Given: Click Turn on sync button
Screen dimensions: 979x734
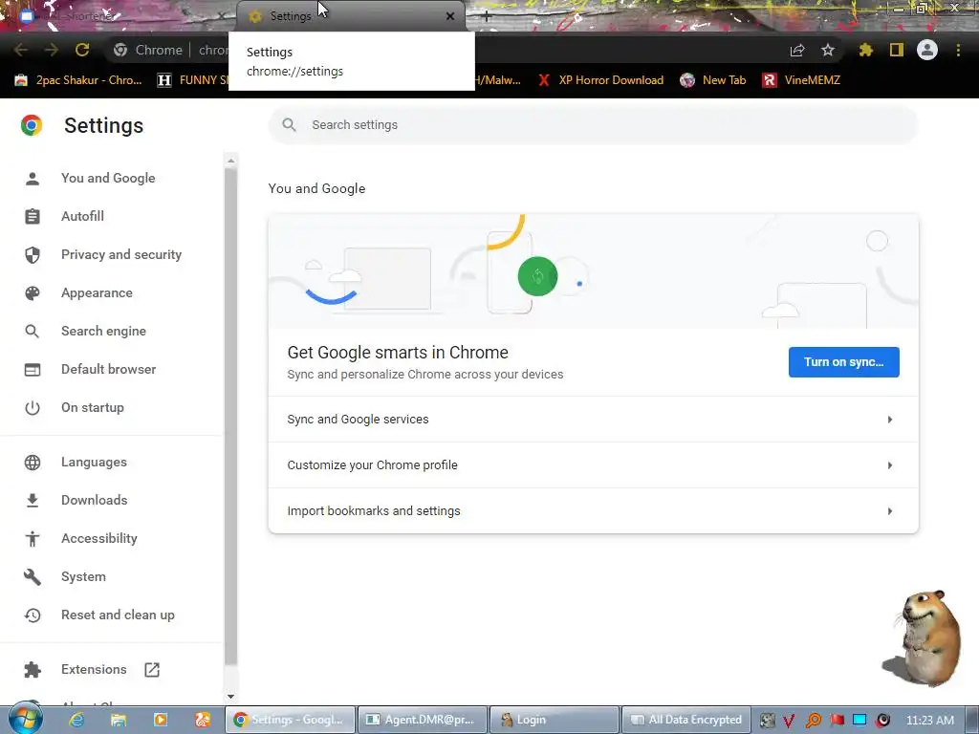Looking at the screenshot, I should [843, 362].
